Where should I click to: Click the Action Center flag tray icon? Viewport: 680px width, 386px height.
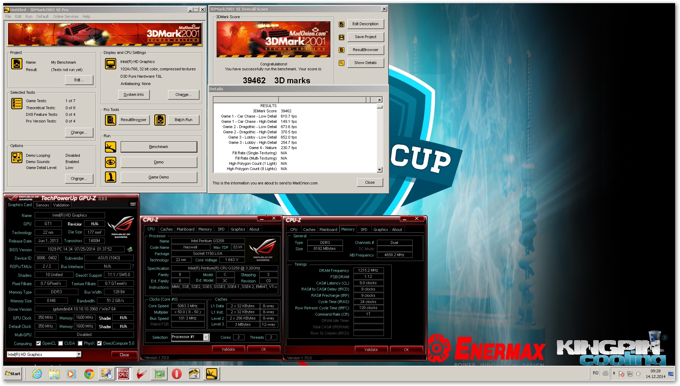pyautogui.click(x=622, y=374)
